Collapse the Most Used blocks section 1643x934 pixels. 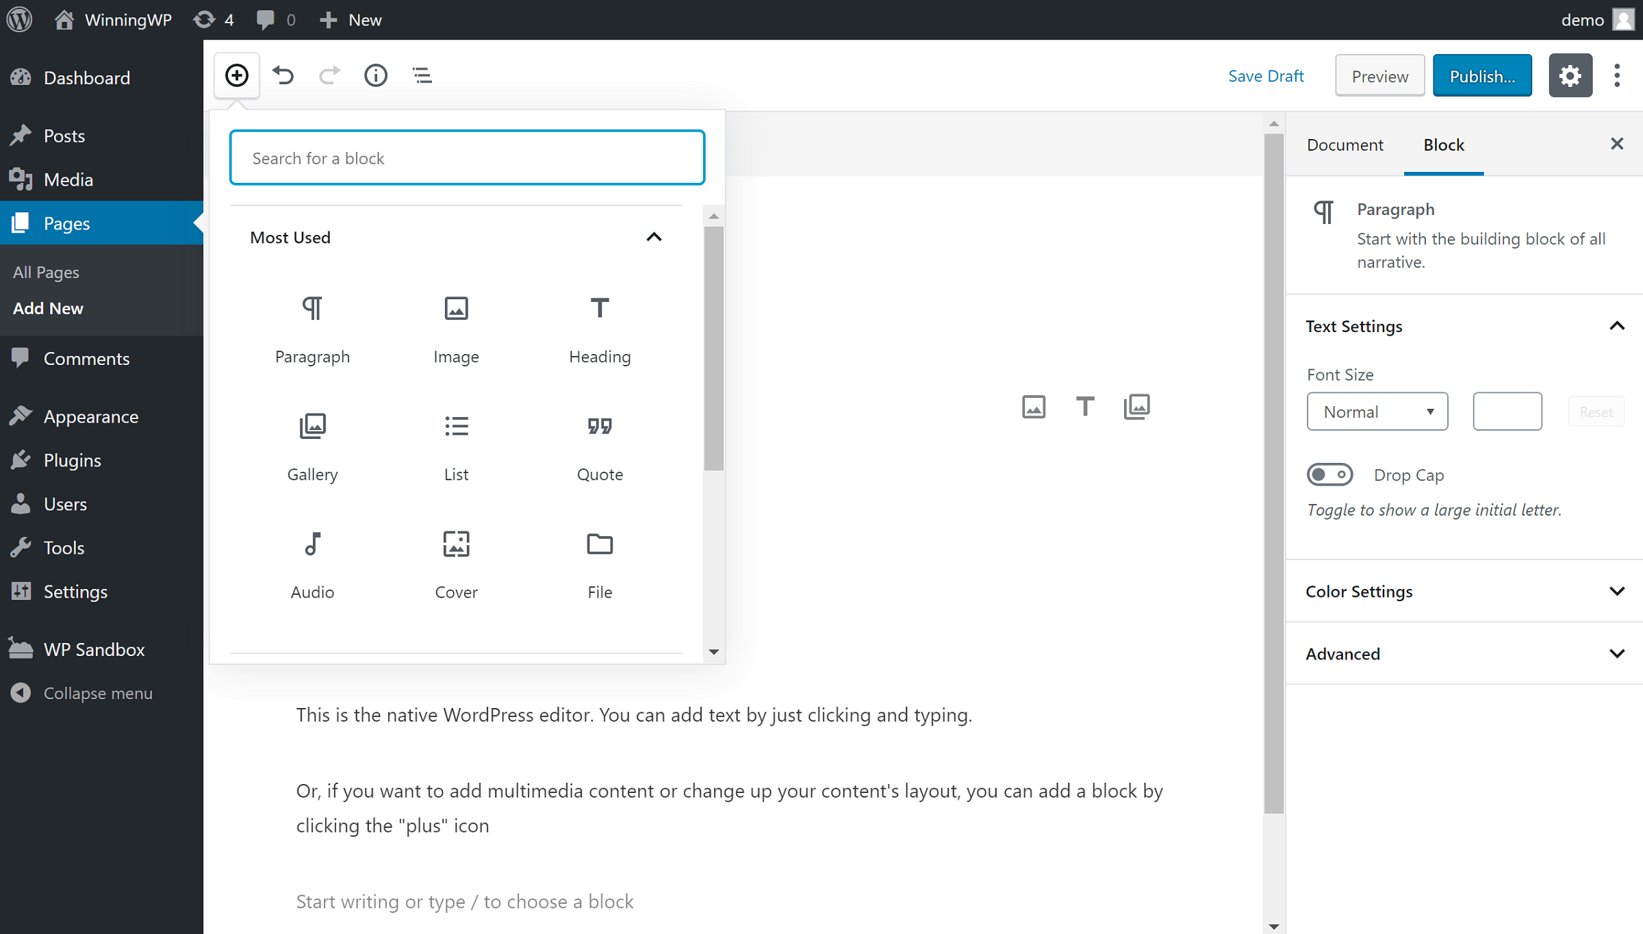click(x=653, y=236)
